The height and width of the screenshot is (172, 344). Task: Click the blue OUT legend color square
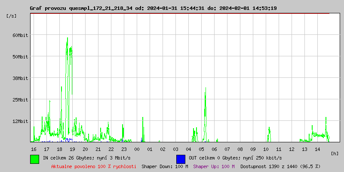tap(181, 159)
